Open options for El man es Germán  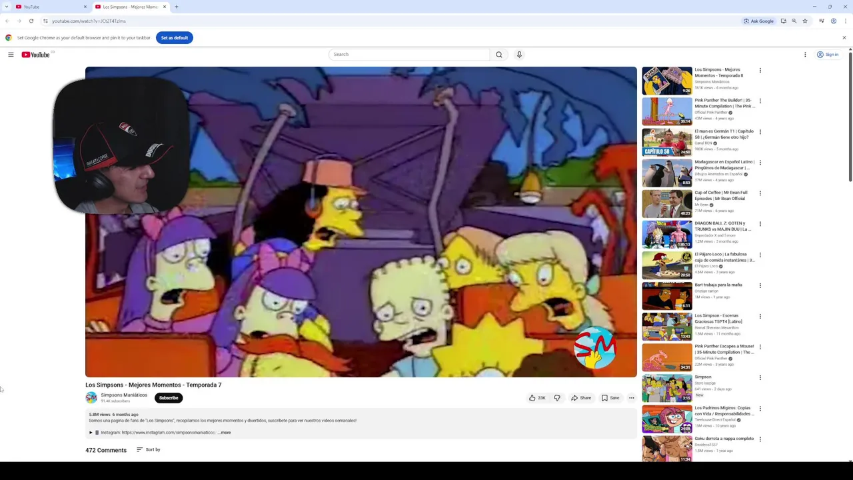tap(760, 131)
